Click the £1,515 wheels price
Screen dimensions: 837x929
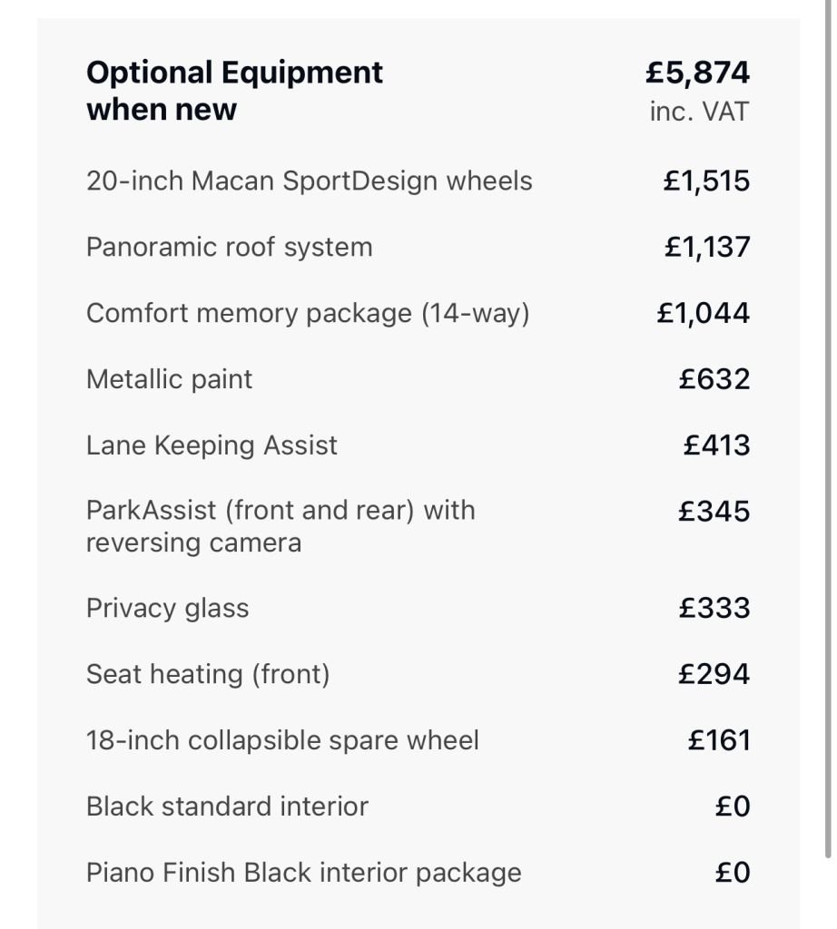[x=706, y=181]
